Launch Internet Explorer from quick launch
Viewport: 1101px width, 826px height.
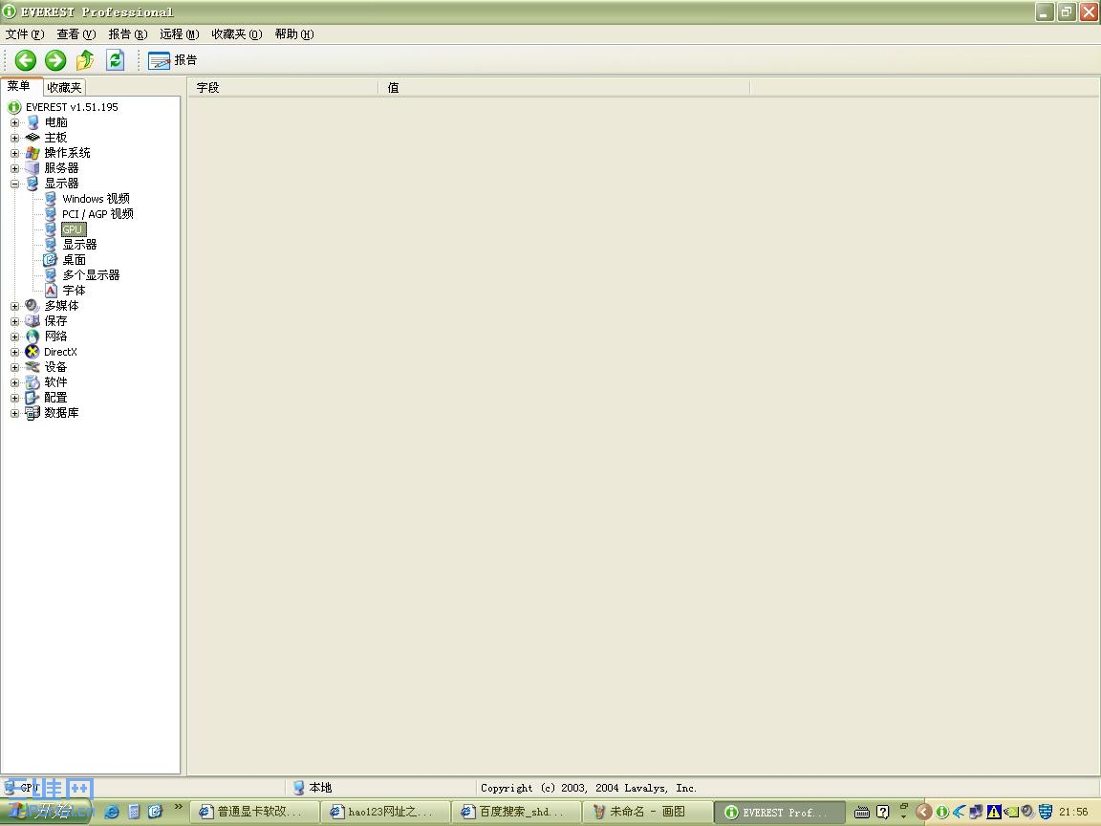click(x=112, y=812)
